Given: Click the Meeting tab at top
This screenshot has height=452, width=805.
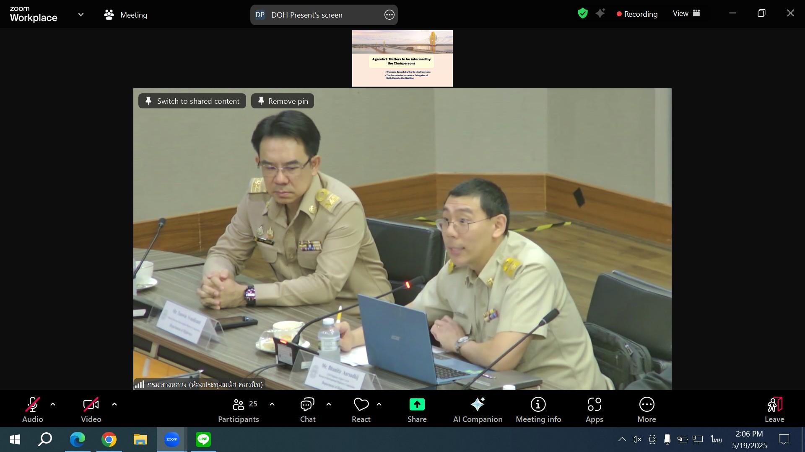Looking at the screenshot, I should [x=126, y=15].
